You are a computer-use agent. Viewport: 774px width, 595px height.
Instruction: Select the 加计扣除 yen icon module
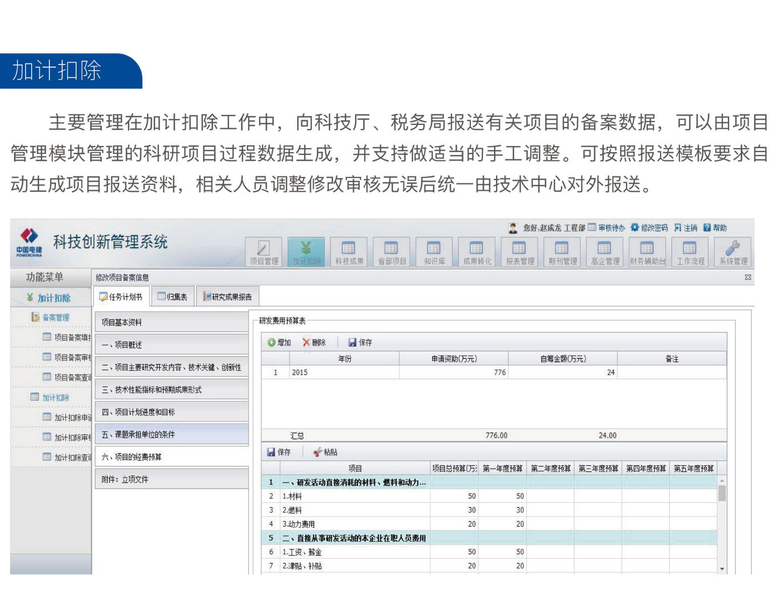307,252
